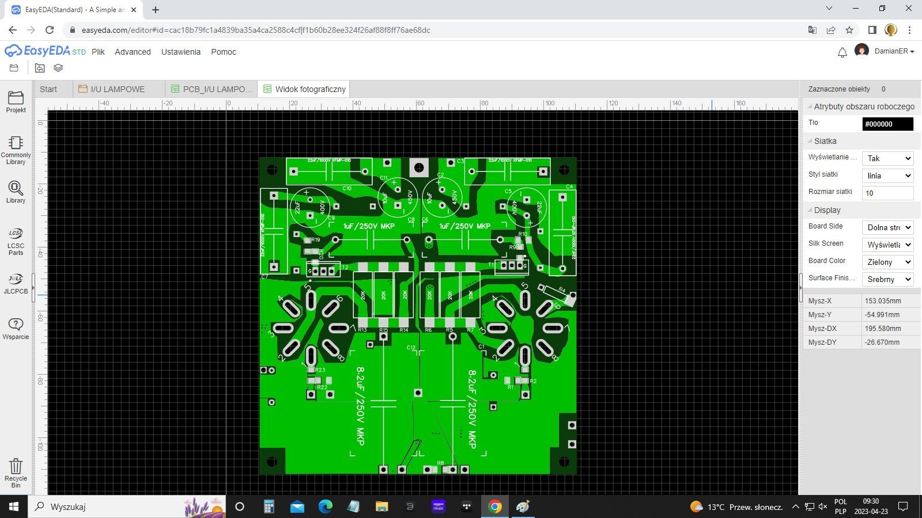Click the share page icon in address bar

pyautogui.click(x=831, y=30)
